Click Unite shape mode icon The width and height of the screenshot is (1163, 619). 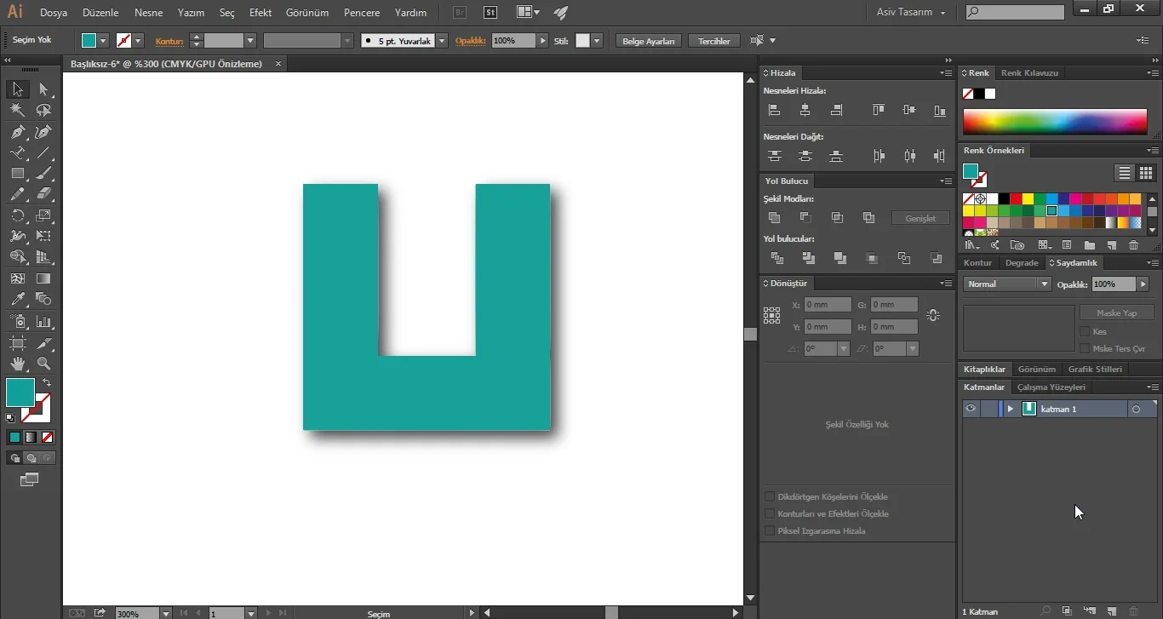point(774,218)
